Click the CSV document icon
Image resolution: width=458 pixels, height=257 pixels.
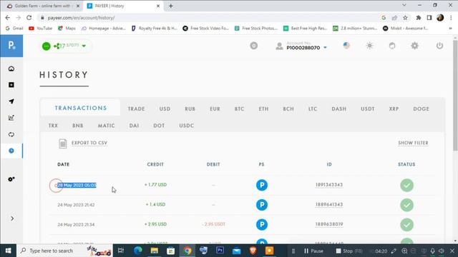click(62, 143)
